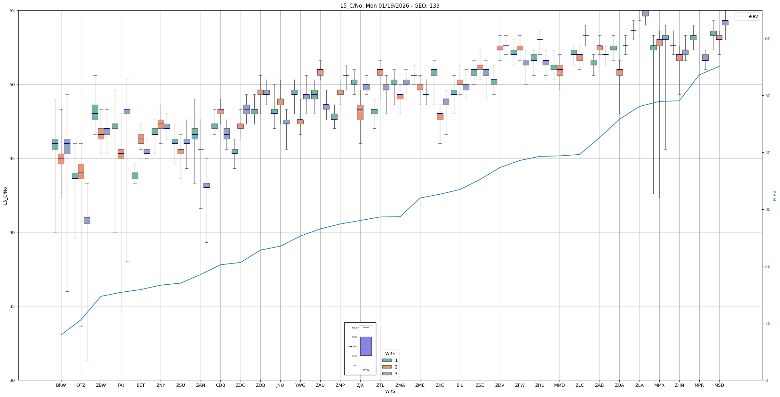Click the 60 tick on right axis
The image size is (780, 397).
768,39
